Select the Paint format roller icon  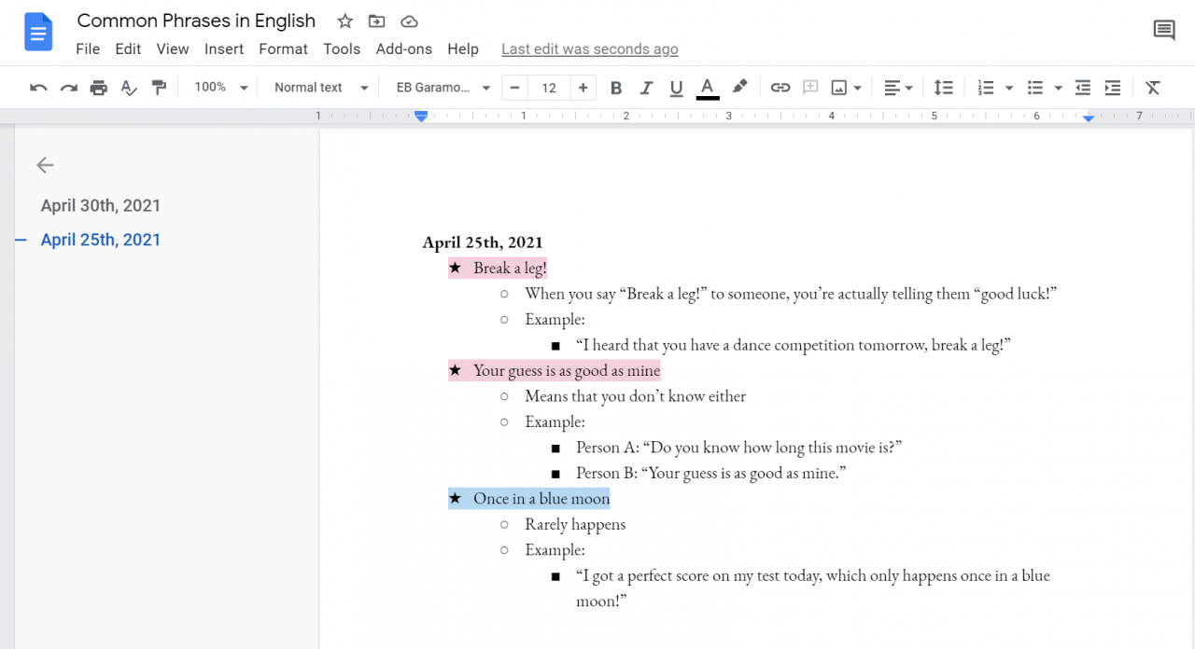[160, 88]
